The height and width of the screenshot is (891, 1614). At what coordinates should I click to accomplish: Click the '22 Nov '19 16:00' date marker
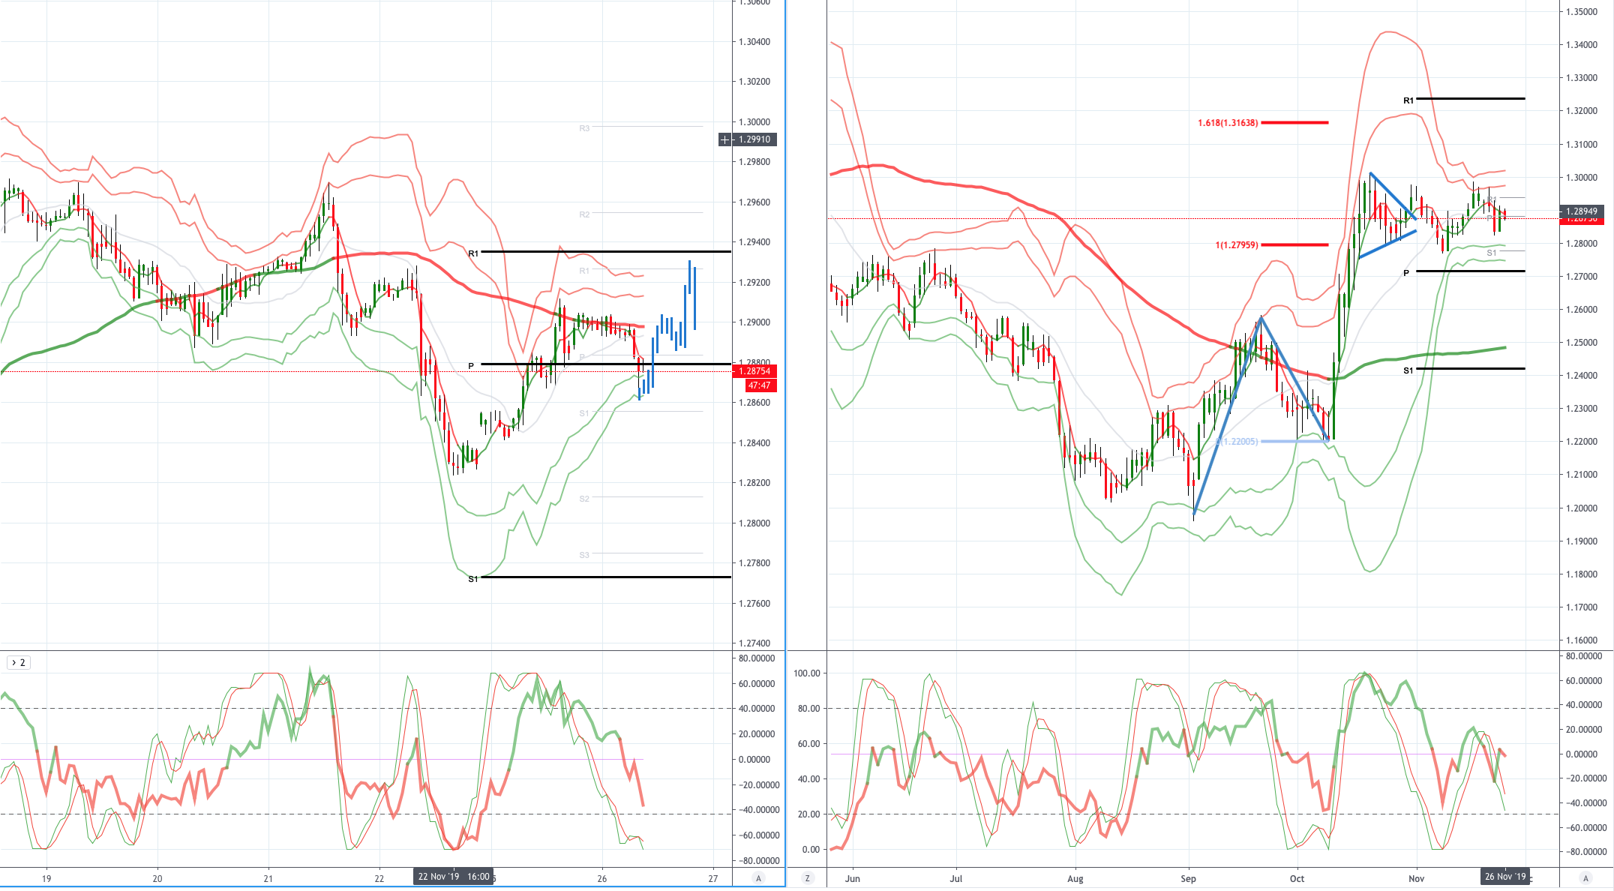453,877
